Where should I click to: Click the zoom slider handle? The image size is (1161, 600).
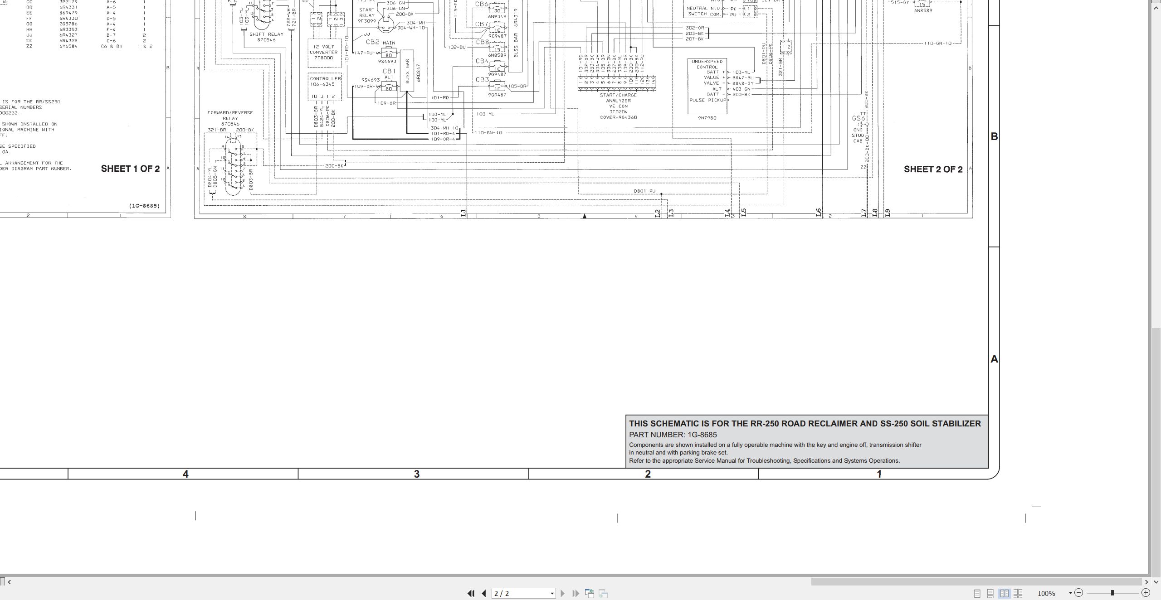click(x=1112, y=593)
